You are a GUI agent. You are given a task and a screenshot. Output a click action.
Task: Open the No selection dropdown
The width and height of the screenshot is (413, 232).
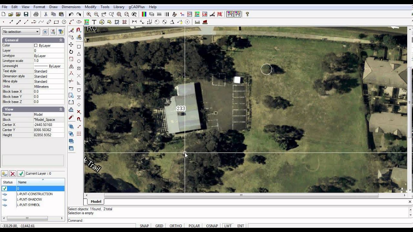21,32
